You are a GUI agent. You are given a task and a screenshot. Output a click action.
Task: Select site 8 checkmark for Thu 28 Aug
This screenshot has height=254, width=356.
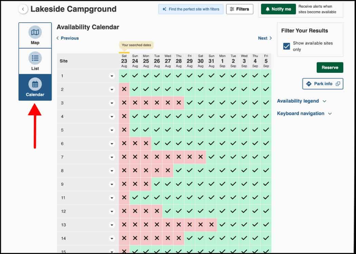pos(179,171)
